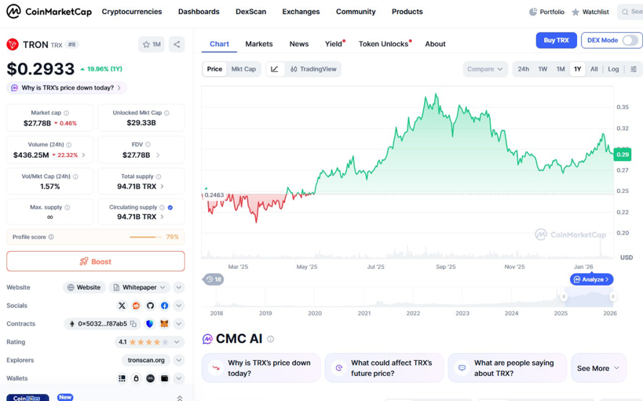The width and height of the screenshot is (643, 401).
Task: Expand See More CMC AI questions
Action: point(598,368)
